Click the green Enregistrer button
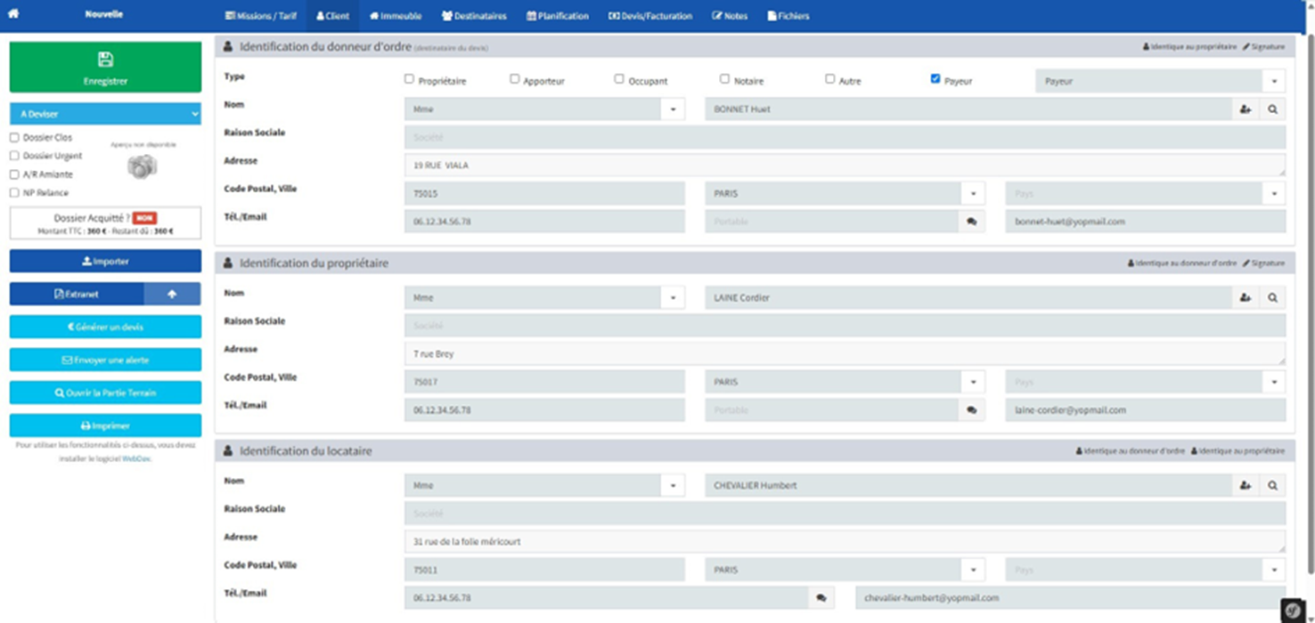Screen dimensions: 1315x623 (105, 67)
